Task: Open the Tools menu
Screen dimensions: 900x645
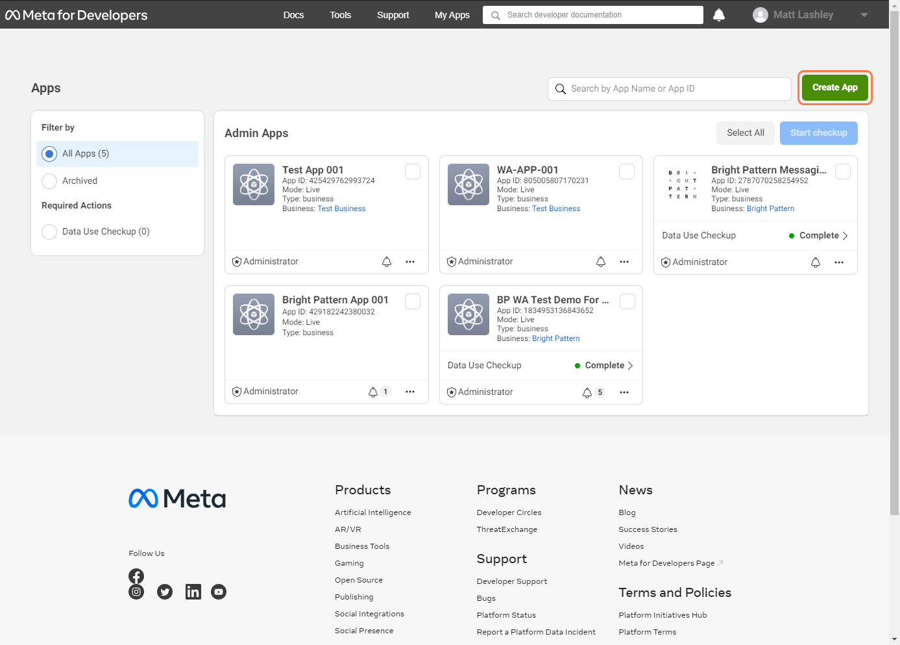Action: pos(341,15)
